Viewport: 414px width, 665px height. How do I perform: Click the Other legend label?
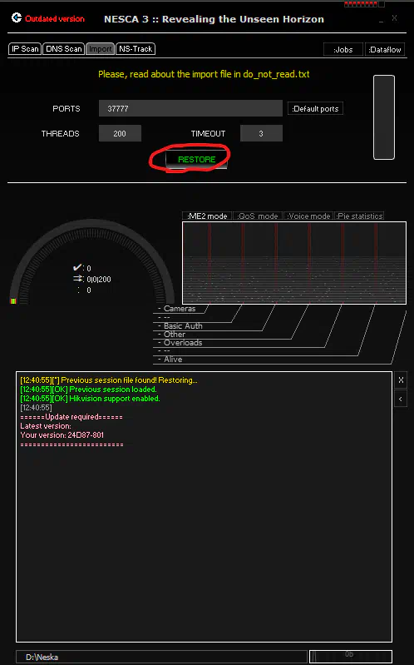point(175,335)
